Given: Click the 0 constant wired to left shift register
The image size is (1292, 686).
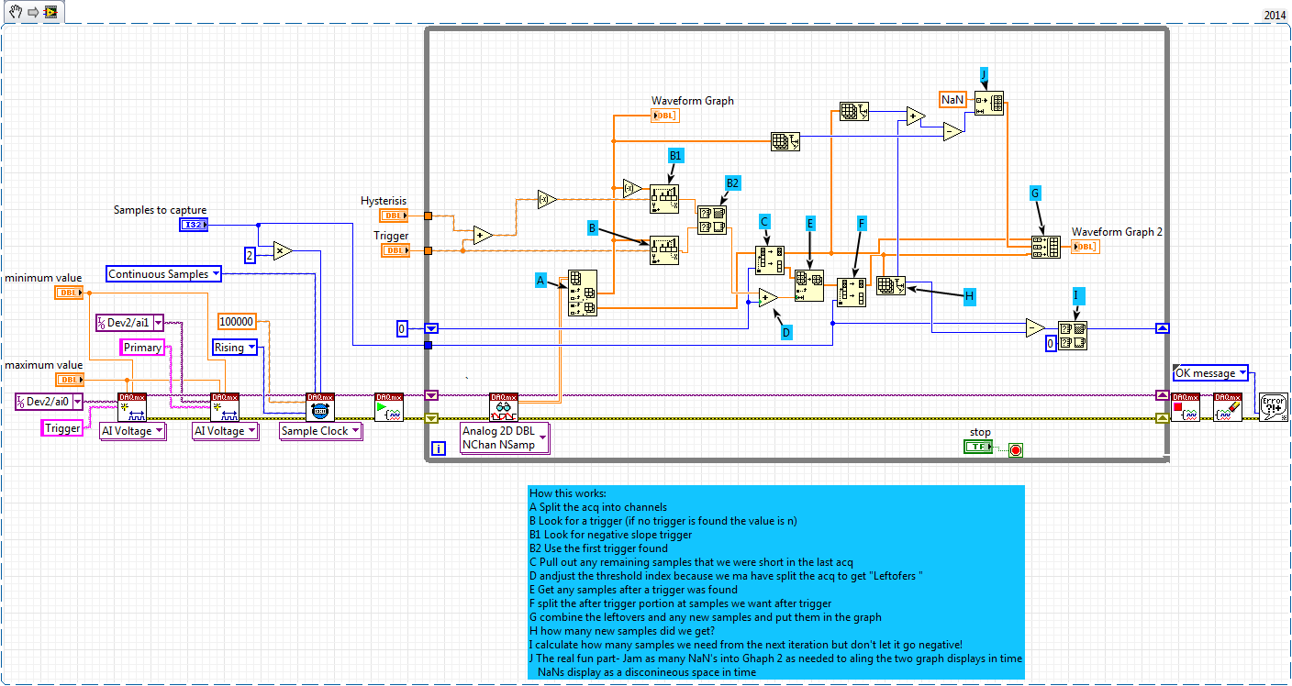Looking at the screenshot, I should (x=402, y=327).
